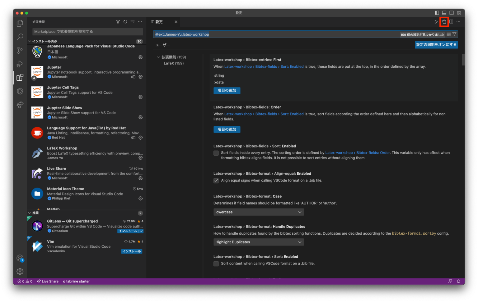This screenshot has width=478, height=302.
Task: Check Sort content for Bibtex-format Sort
Action: pyautogui.click(x=216, y=264)
